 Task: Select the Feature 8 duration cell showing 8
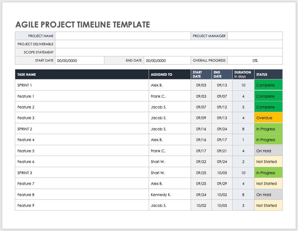click(243, 195)
